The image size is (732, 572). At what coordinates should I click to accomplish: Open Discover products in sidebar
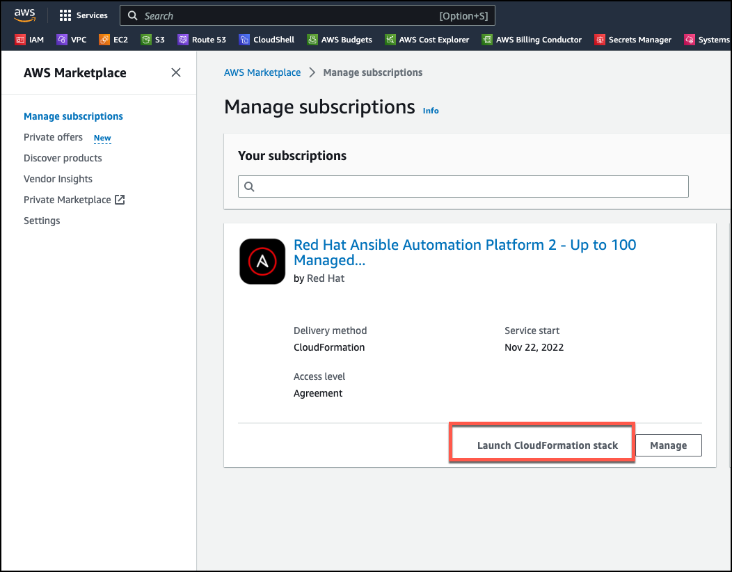pos(63,158)
